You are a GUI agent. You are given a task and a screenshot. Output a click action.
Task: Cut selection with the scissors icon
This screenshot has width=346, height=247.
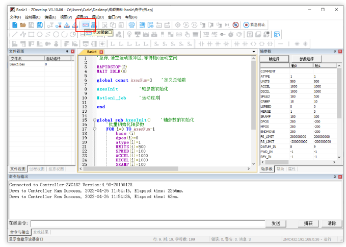coord(104,25)
